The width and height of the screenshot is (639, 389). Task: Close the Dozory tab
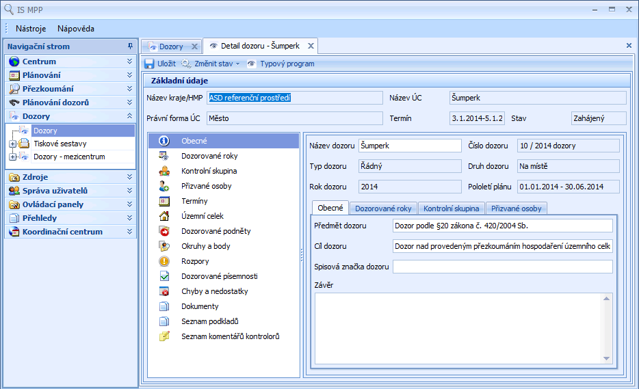pyautogui.click(x=195, y=46)
